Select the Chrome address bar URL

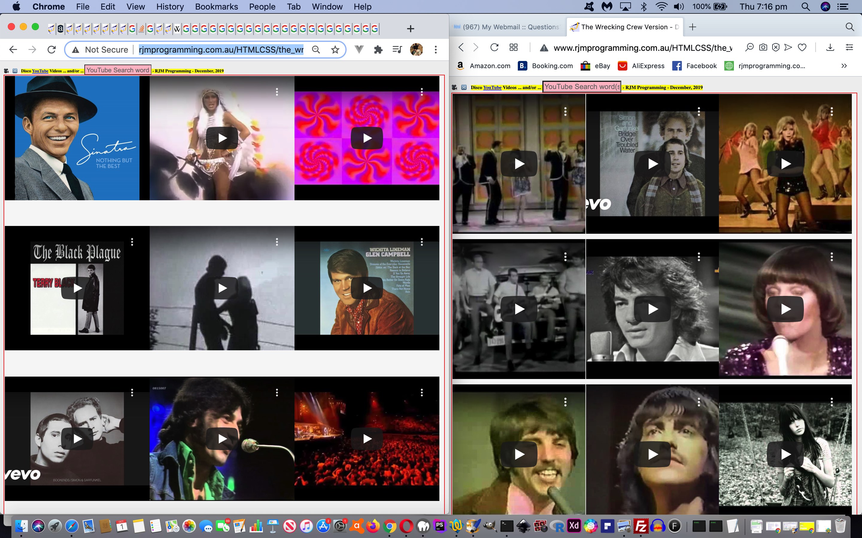(x=221, y=49)
